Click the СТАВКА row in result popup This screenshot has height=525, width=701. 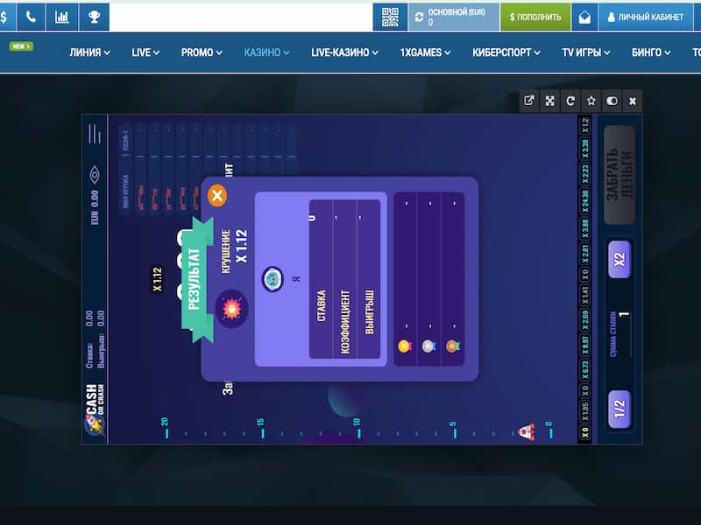tap(321, 279)
